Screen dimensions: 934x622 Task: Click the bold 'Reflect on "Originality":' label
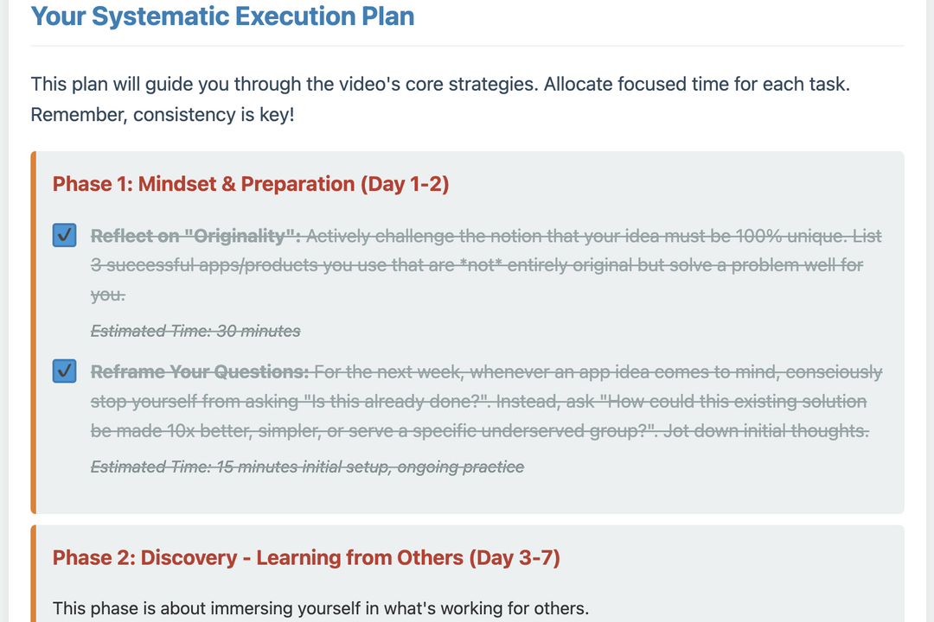point(195,236)
